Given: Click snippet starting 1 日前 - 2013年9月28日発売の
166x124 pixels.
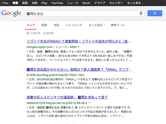Looking at the screenshot, I should tap(79, 84).
